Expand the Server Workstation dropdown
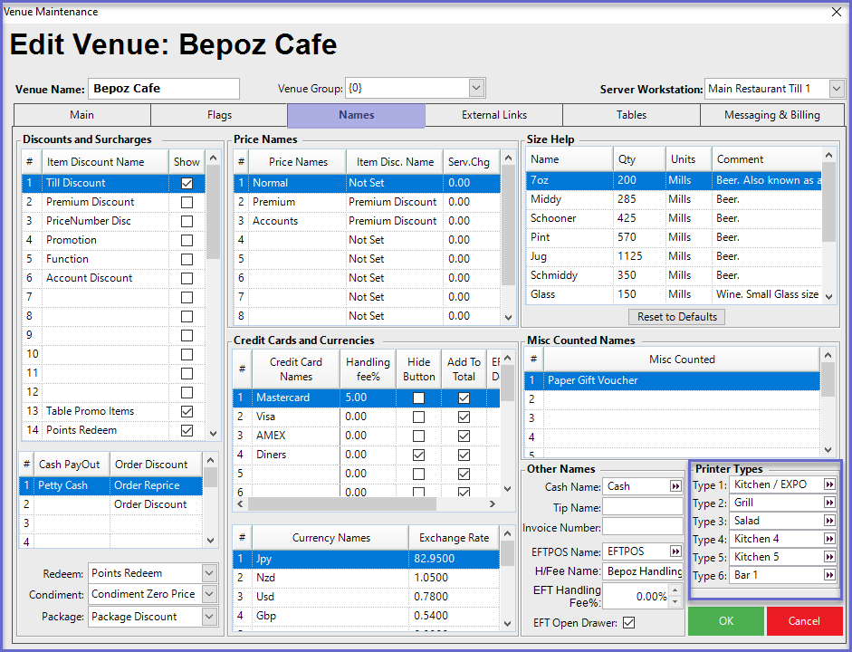Image resolution: width=852 pixels, height=652 pixels. [837, 89]
